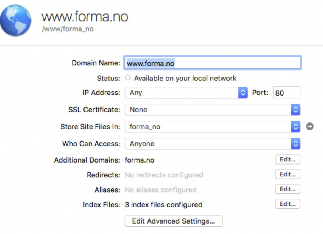Click the blue globe website icon
The image size is (323, 234).
pos(16,20)
